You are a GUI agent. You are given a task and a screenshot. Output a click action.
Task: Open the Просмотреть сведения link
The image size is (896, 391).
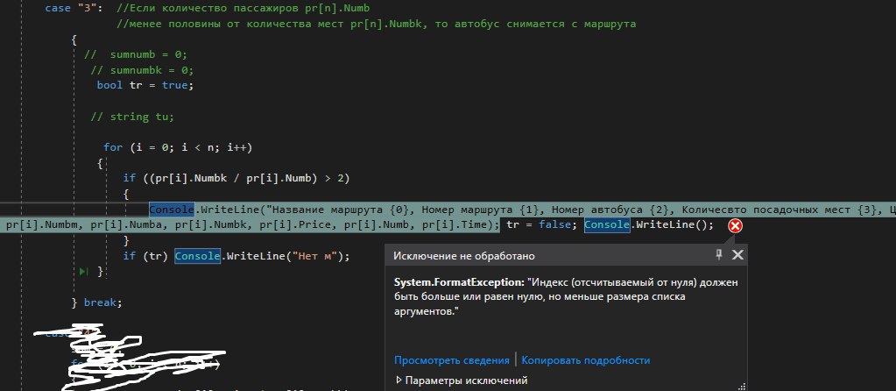click(451, 359)
